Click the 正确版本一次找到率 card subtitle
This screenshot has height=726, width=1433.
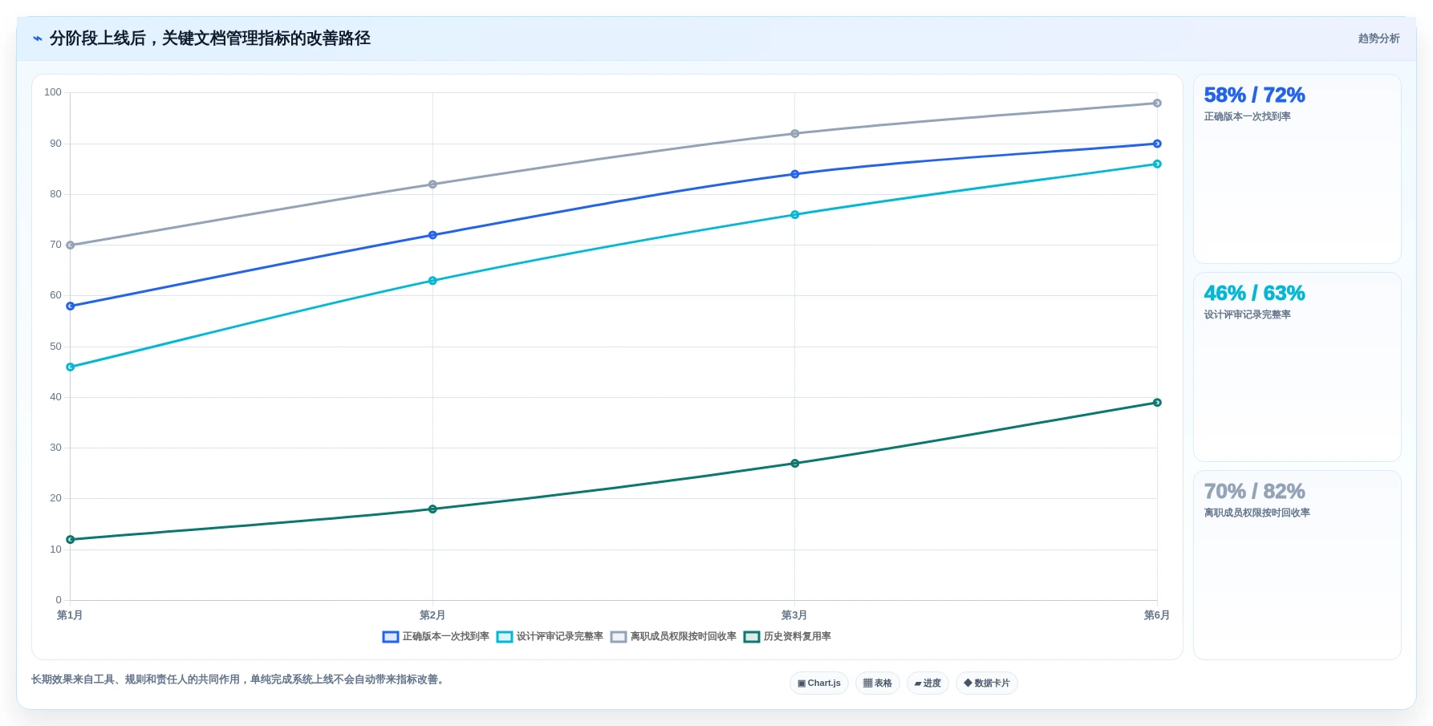[1248, 117]
